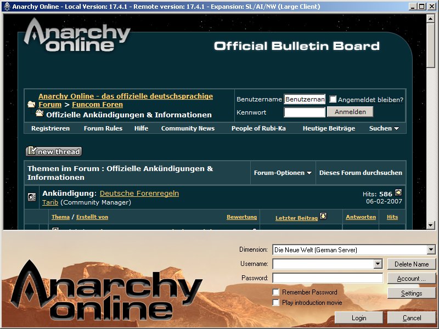The width and height of the screenshot is (439, 329).
Task: Click the date text 06-02-2007
Action: pos(384,201)
